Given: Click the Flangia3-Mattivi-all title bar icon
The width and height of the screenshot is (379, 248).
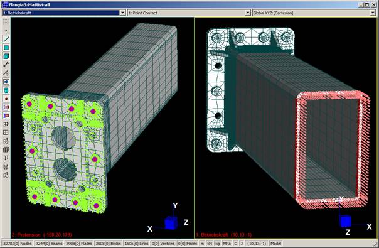Looking at the screenshot, I should click(4, 4).
